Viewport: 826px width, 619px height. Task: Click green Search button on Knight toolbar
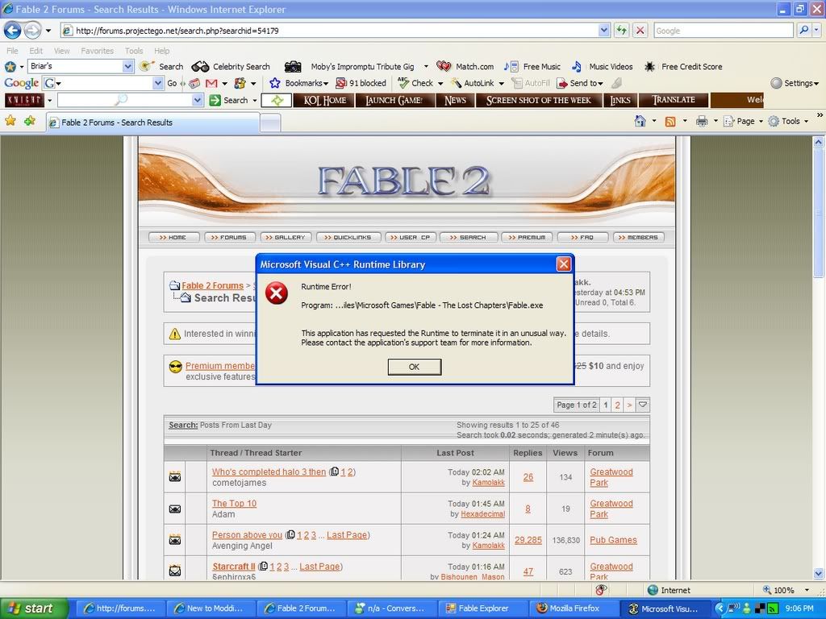[229, 100]
